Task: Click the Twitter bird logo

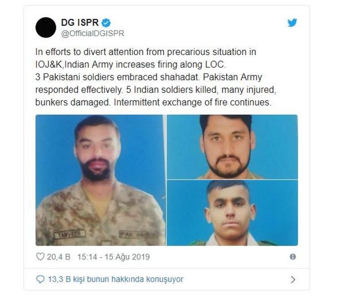Action: tap(292, 23)
